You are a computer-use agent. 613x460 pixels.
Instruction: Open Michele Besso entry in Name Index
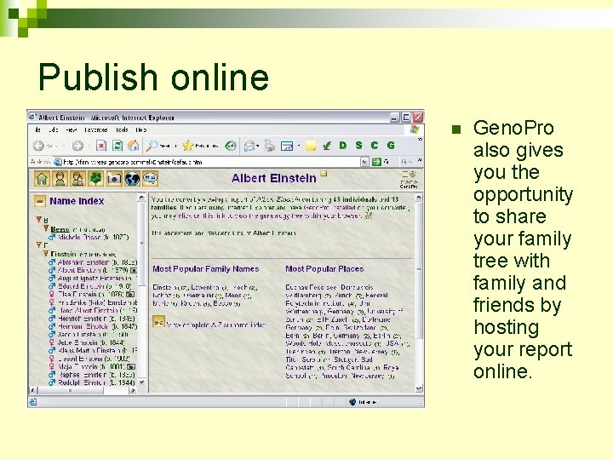(x=94, y=237)
